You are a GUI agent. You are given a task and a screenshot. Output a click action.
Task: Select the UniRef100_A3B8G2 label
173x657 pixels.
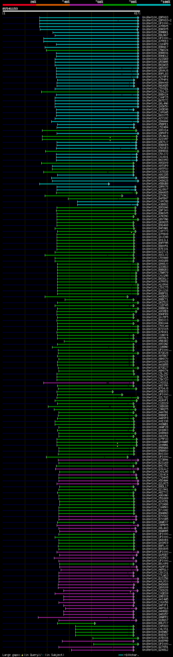click(155, 205)
